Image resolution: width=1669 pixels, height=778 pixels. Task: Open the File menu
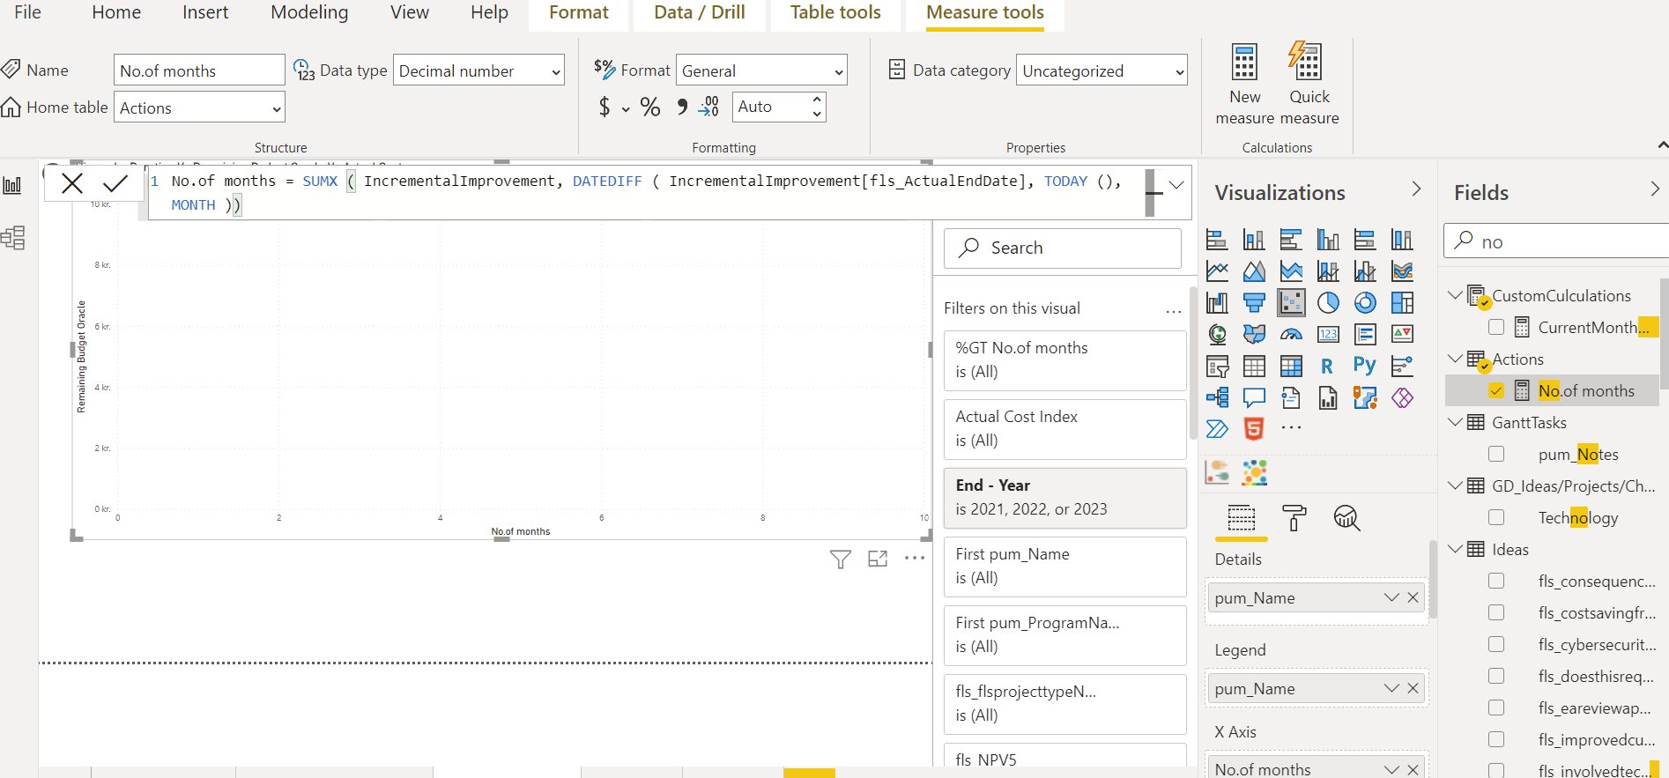point(27,12)
